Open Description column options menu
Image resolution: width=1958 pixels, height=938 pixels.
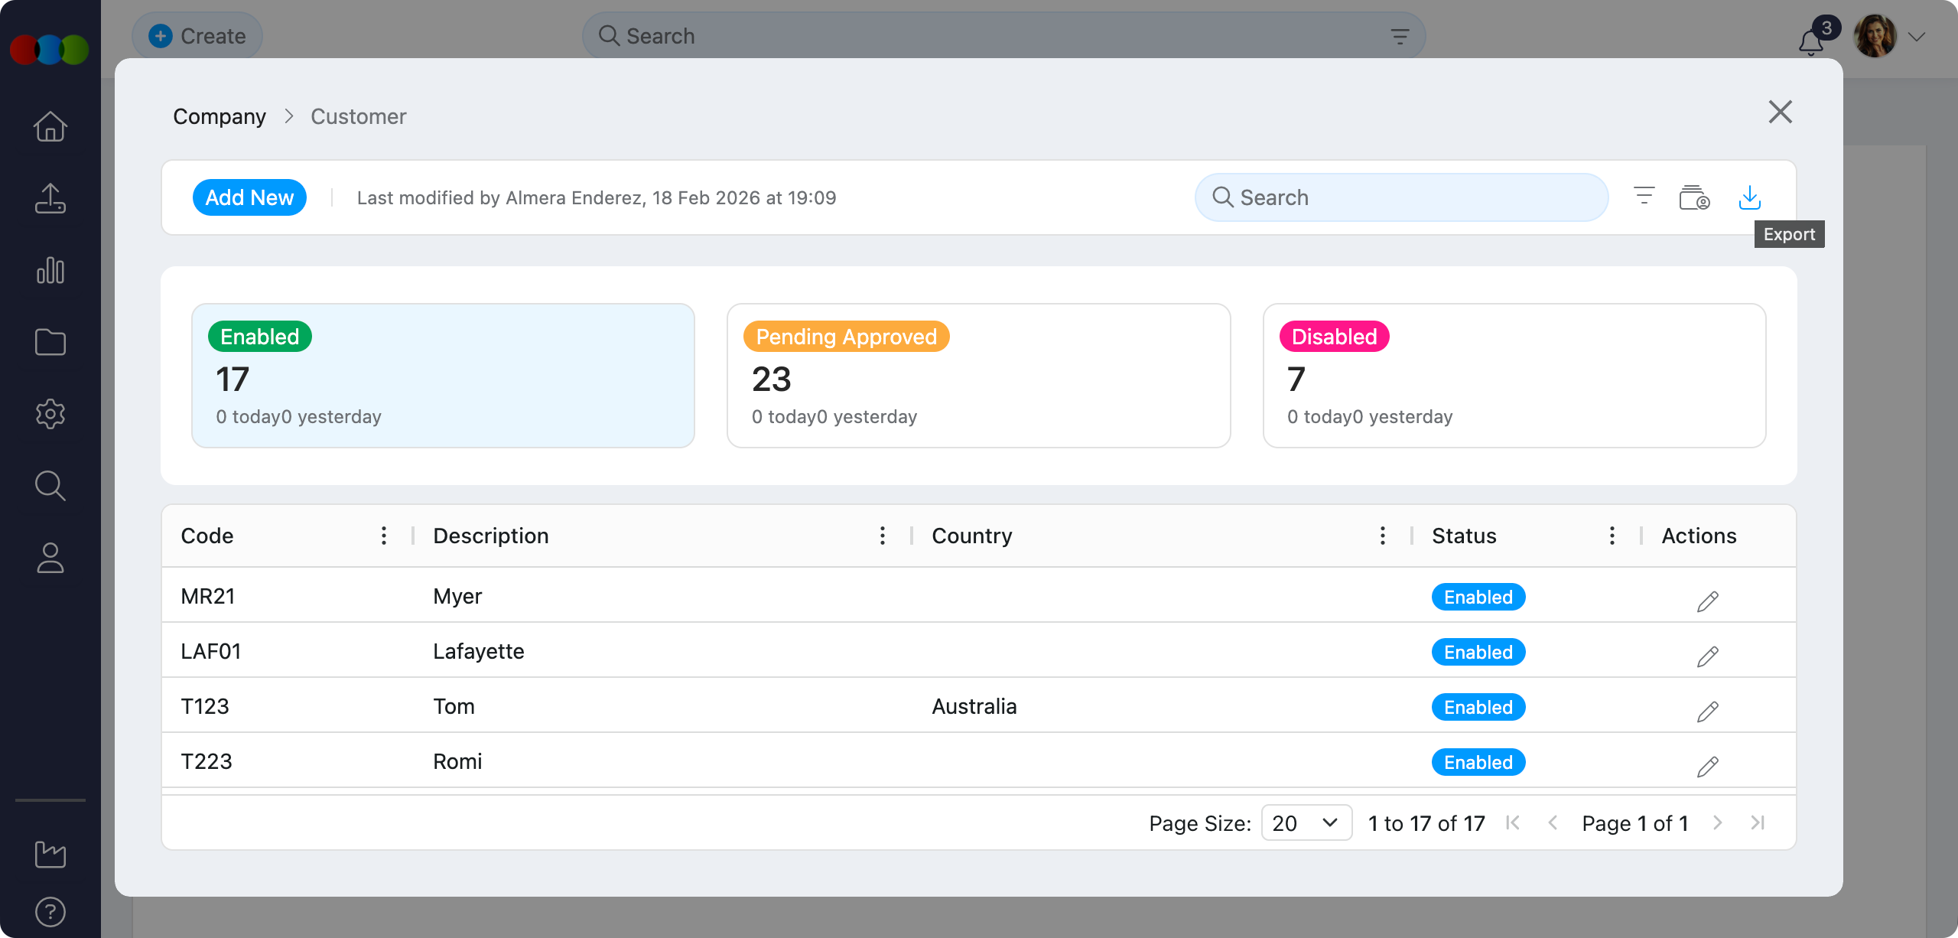click(883, 536)
